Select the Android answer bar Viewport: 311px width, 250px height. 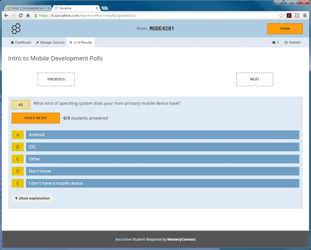coord(163,135)
